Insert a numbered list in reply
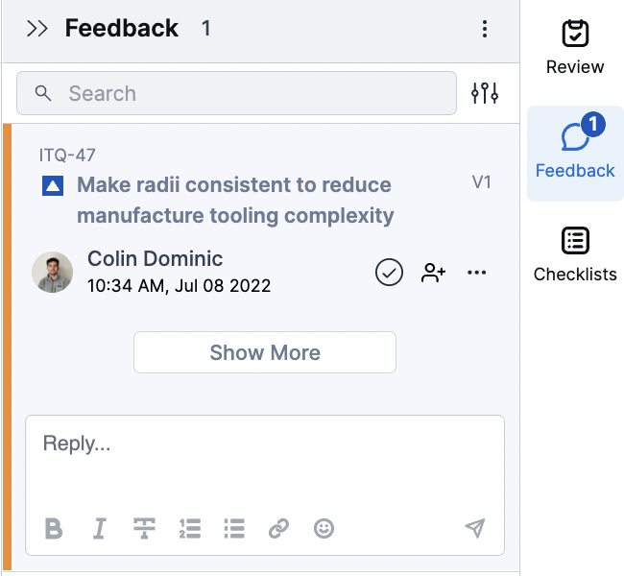Image resolution: width=624 pixels, height=576 pixels. click(x=189, y=528)
